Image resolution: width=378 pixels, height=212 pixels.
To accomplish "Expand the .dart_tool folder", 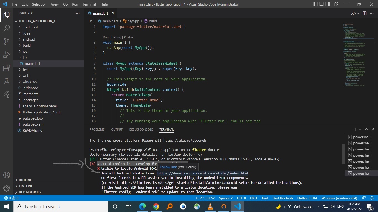I will [x=49, y=27].
